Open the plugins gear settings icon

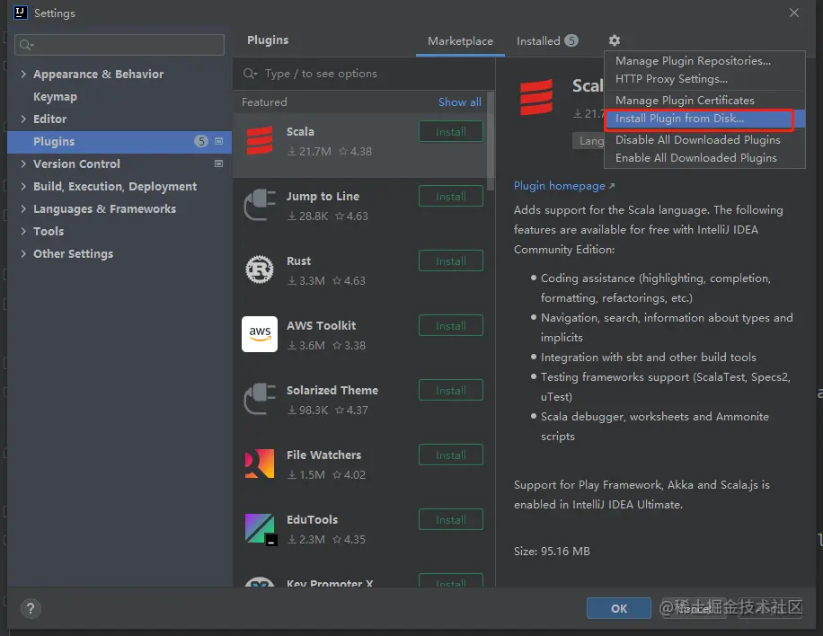click(x=614, y=40)
